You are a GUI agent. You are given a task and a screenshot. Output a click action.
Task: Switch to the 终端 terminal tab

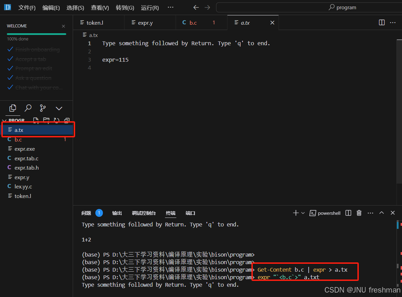click(x=170, y=213)
